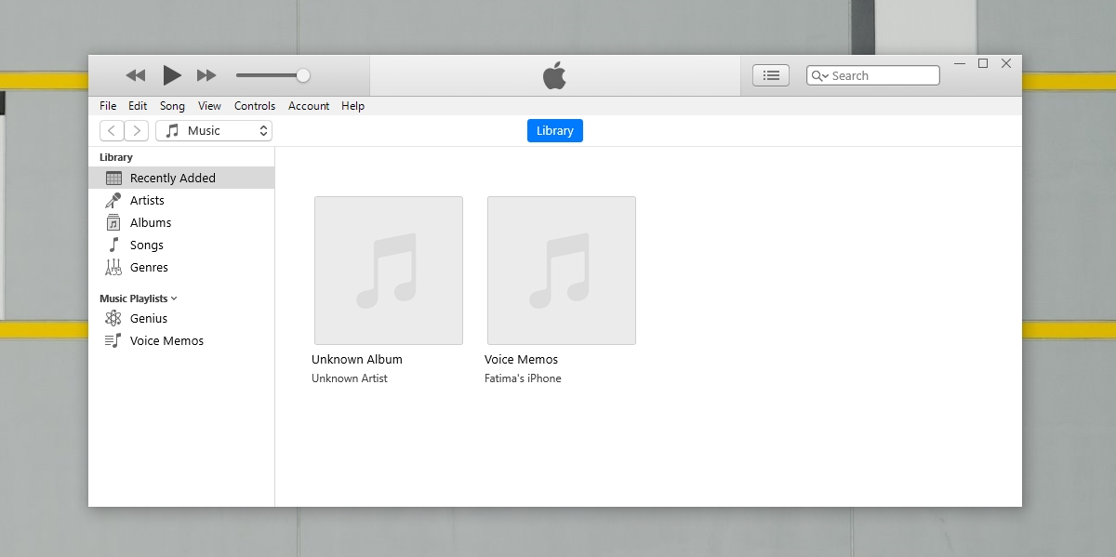
Task: Go forward with the right arrow button
Action: 137,131
